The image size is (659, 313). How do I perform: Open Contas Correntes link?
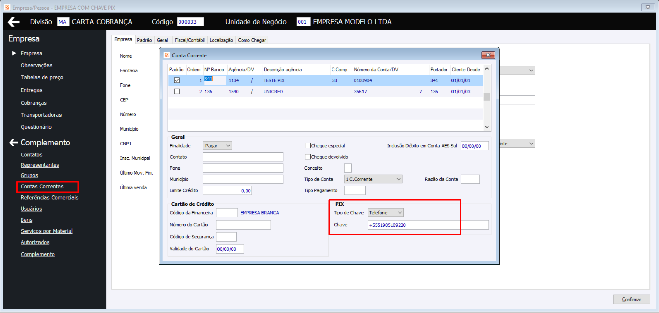coord(42,186)
